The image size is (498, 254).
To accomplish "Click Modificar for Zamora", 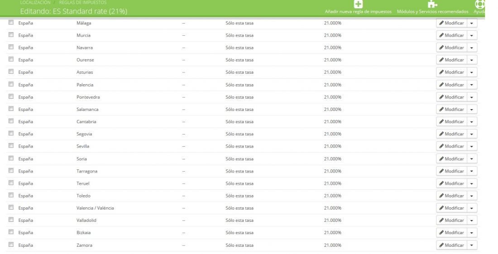I will click(452, 245).
